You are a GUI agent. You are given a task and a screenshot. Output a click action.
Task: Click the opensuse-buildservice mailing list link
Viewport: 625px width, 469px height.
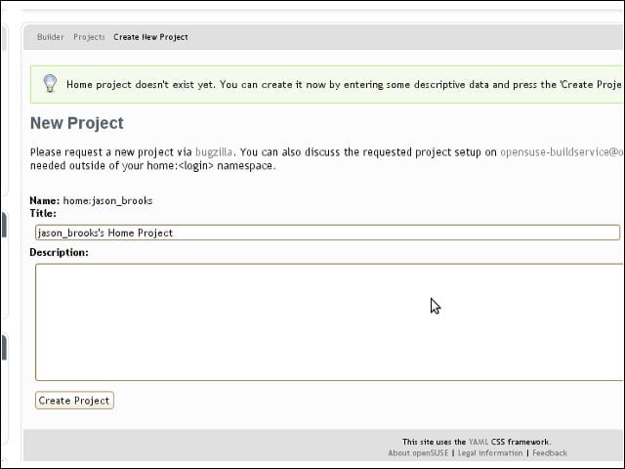[x=562, y=152]
